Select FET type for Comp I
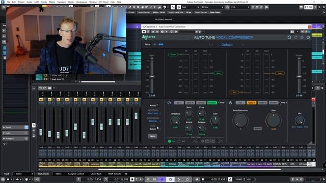The width and height of the screenshot is (326, 183). pos(179,103)
